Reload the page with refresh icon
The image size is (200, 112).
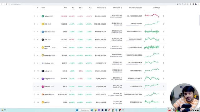(7, 4)
